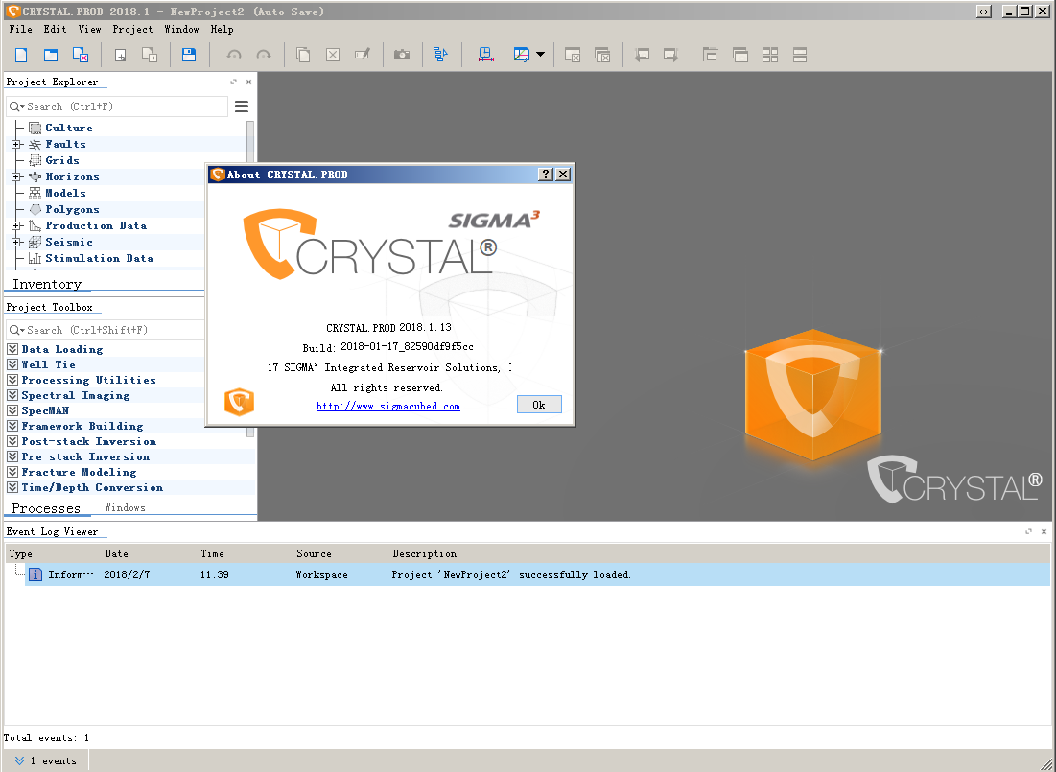The image size is (1056, 772).
Task: Click the previous window toolbar icon
Action: [642, 56]
